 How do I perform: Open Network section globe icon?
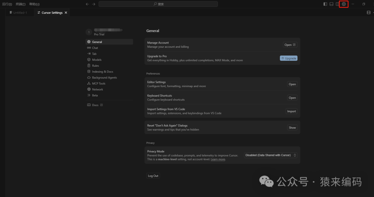point(89,90)
